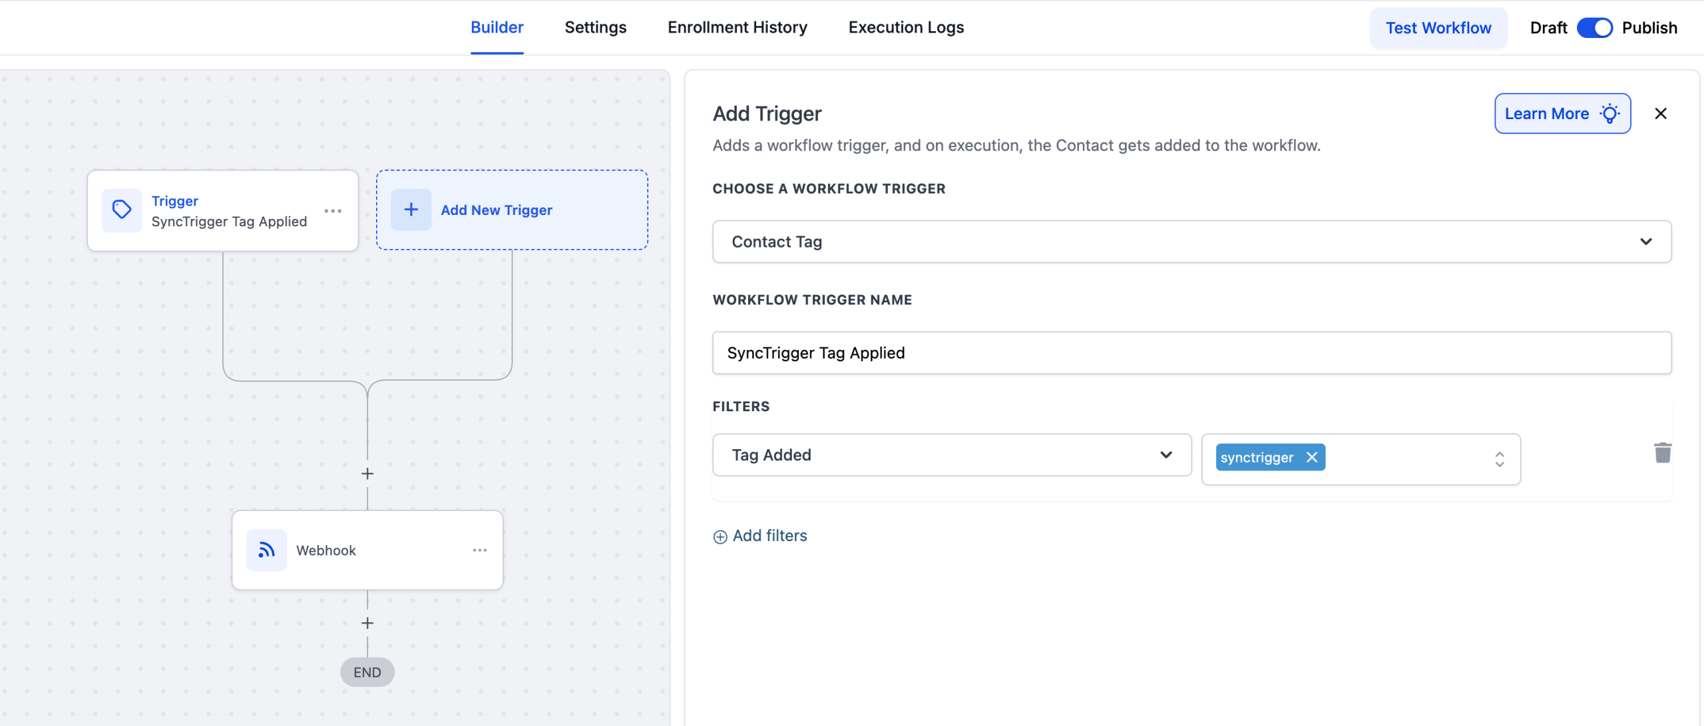
Task: Switch to the Builder tab
Action: coord(497,27)
